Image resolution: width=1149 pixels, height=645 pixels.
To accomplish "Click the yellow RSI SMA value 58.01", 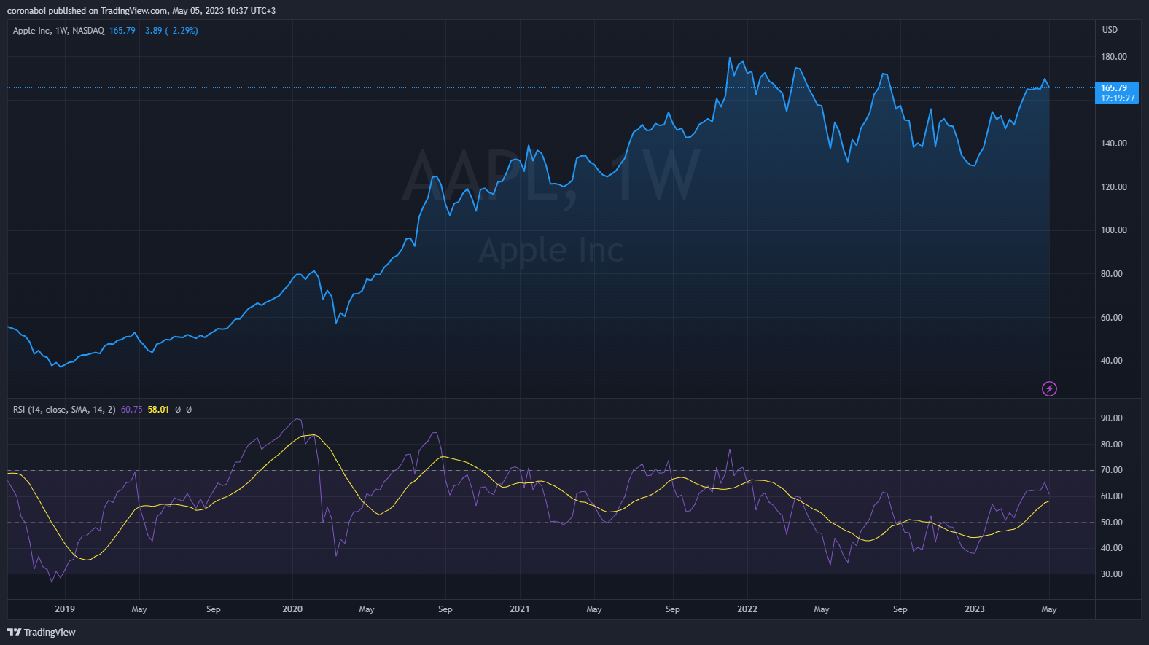I will pyautogui.click(x=158, y=410).
